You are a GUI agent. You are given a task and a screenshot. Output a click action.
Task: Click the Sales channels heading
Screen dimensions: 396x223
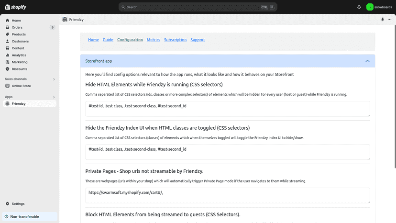click(16, 79)
